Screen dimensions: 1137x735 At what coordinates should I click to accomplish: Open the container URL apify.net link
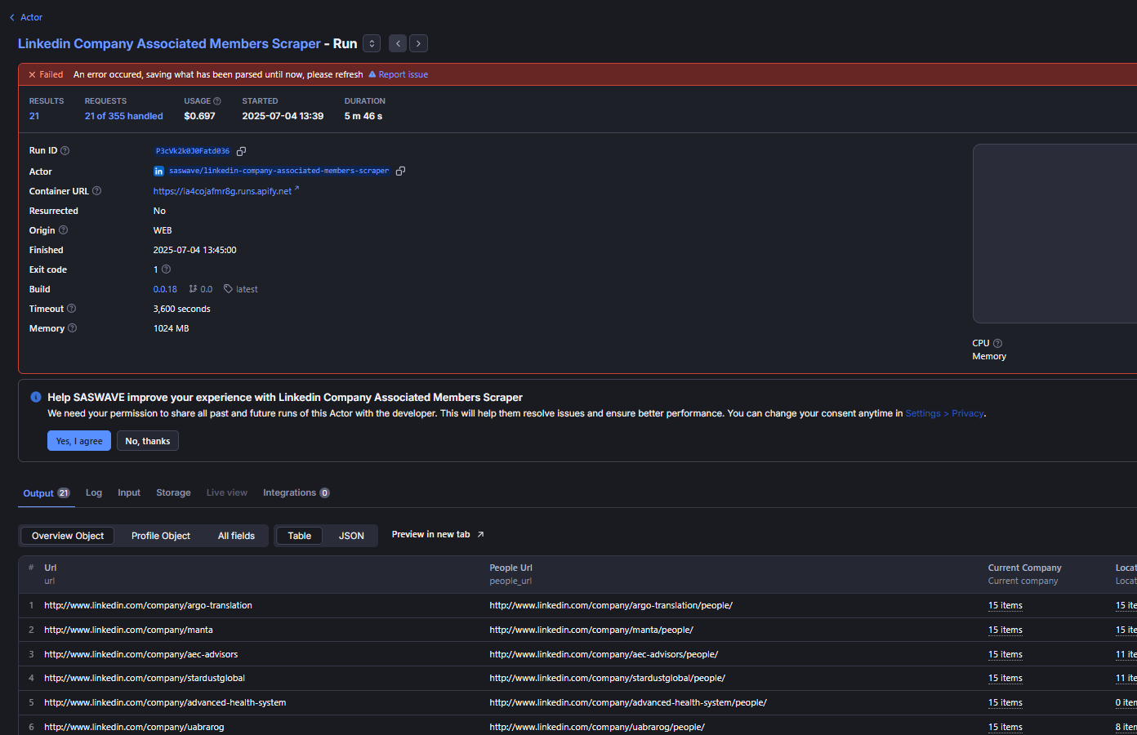(226, 191)
